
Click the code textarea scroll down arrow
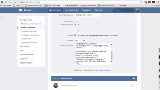pyautogui.click(x=111, y=61)
